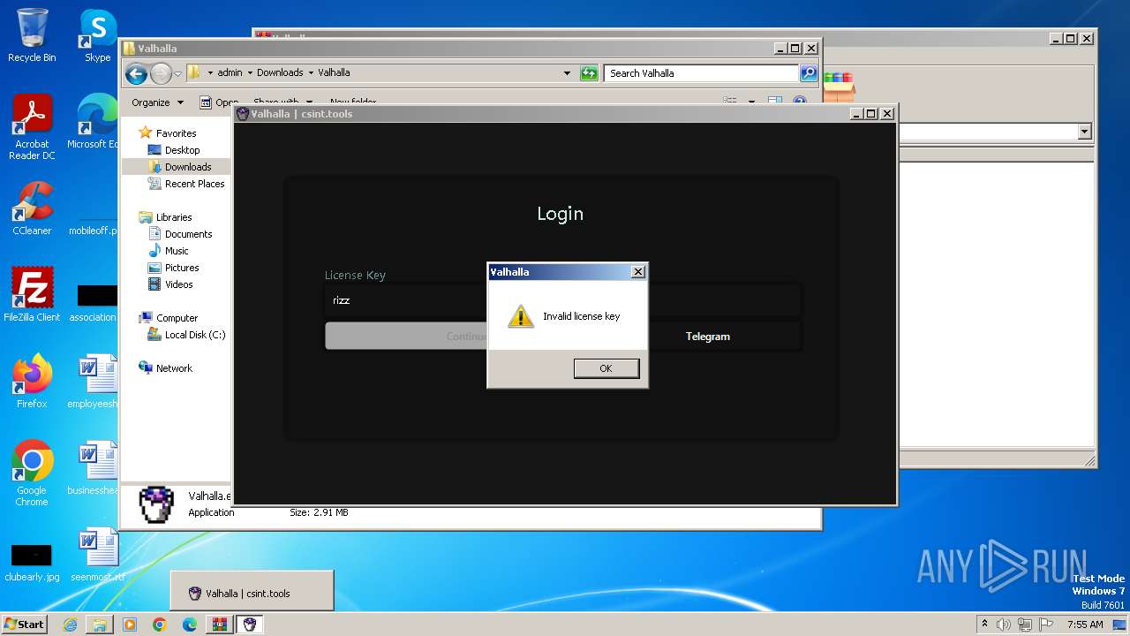
Task: Open FileZilla Client desktop shortcut
Action: click(32, 295)
